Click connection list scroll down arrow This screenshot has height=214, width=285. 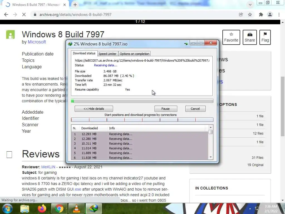tap(211, 157)
